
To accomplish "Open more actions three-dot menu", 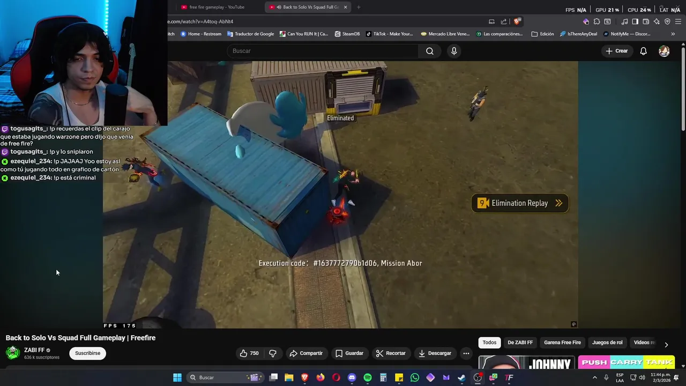I will pyautogui.click(x=466, y=353).
